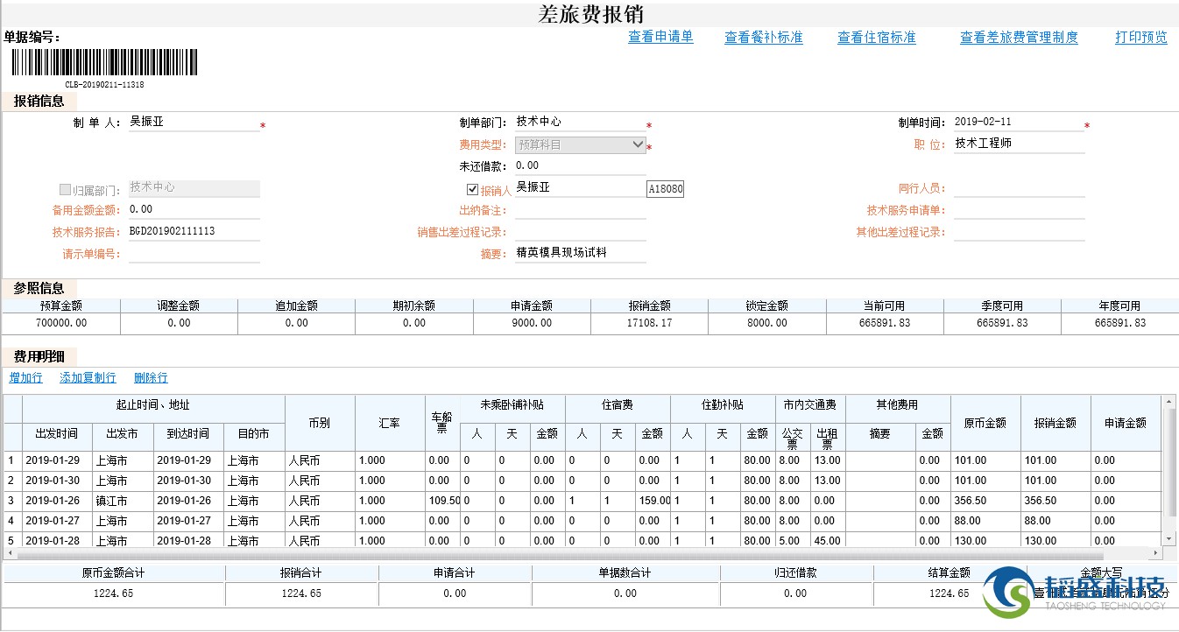
Task: Click the 销售出差过程记录 field
Action: [581, 232]
